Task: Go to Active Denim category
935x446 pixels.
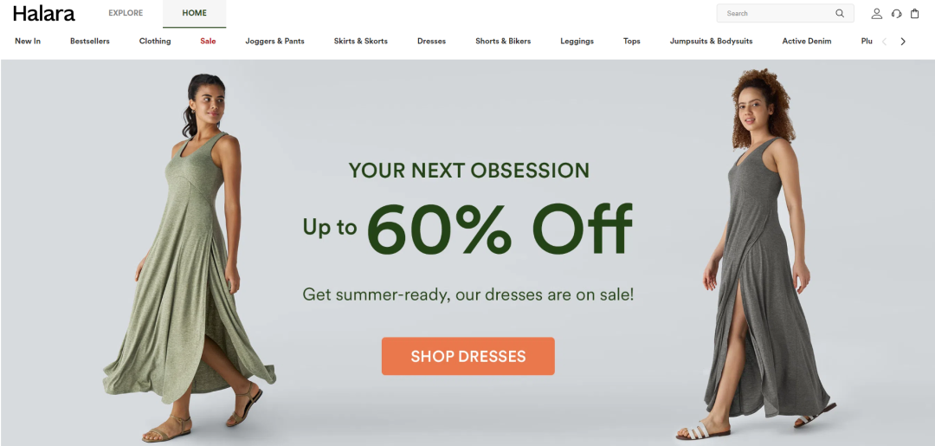Action: click(x=807, y=42)
